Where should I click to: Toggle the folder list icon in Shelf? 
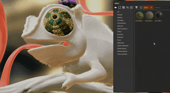116,7
